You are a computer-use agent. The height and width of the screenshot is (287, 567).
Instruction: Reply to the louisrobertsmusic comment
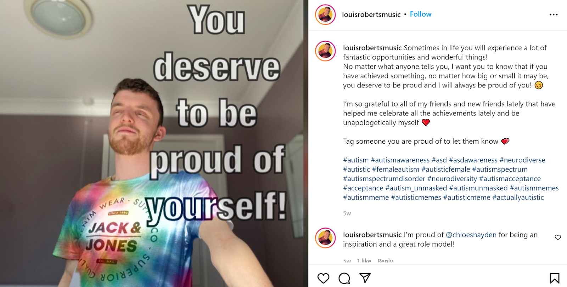click(x=385, y=260)
